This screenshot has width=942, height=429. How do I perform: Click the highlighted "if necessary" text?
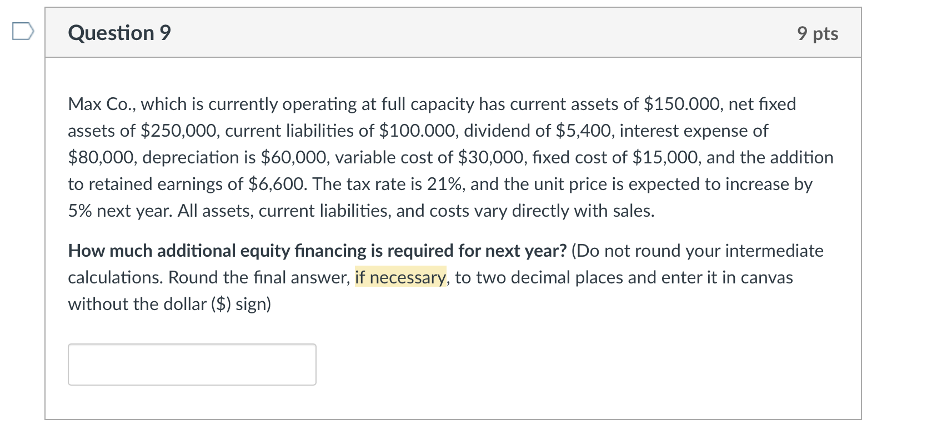click(400, 277)
